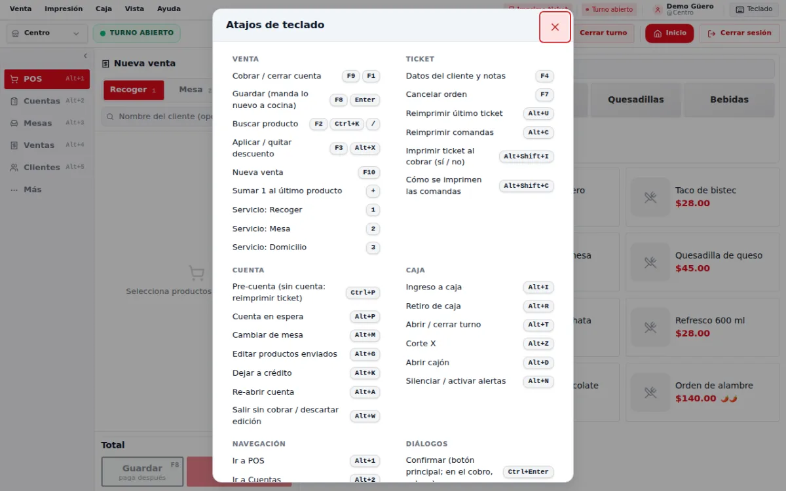Viewport: 786px width, 491px height.
Task: Open the Caja menu
Action: click(103, 9)
